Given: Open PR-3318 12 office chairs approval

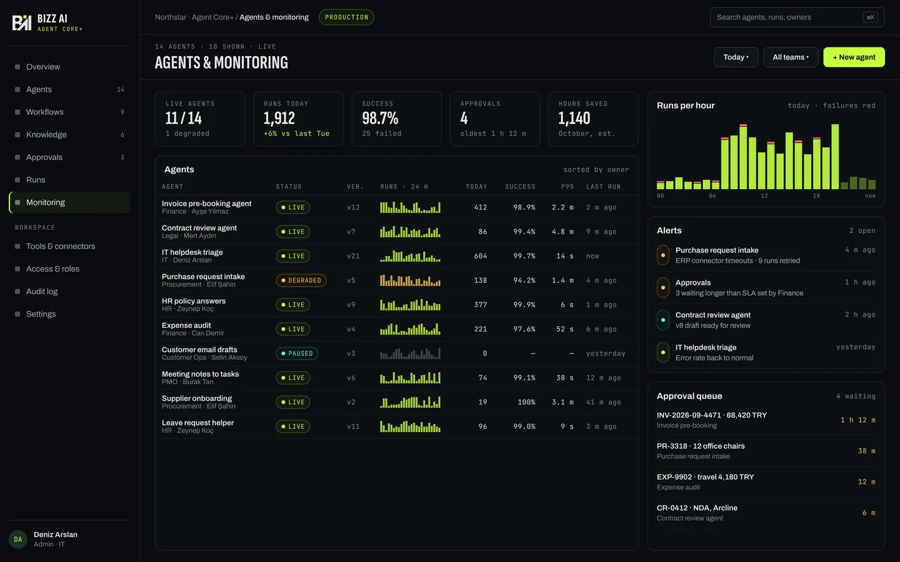Looking at the screenshot, I should click(x=766, y=451).
